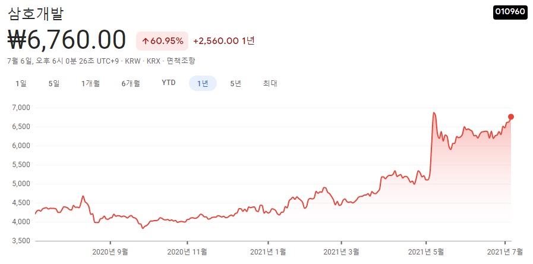Choose the YTD range tab
The image size is (533, 264).
[x=169, y=83]
